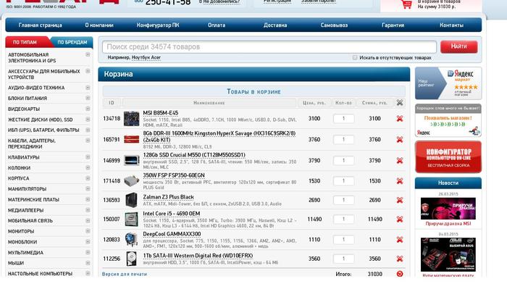This screenshot has width=507, height=292.
Task: Open the online PC configurator red banner
Action: [448, 157]
